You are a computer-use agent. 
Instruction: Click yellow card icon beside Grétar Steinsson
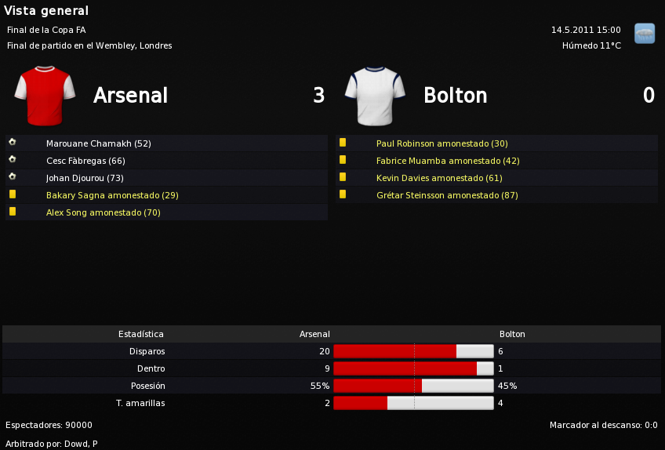click(x=343, y=194)
